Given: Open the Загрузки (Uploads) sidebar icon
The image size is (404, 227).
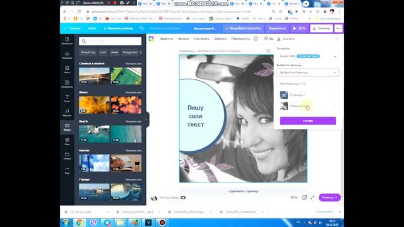Looking at the screenshot, I should 67,55.
